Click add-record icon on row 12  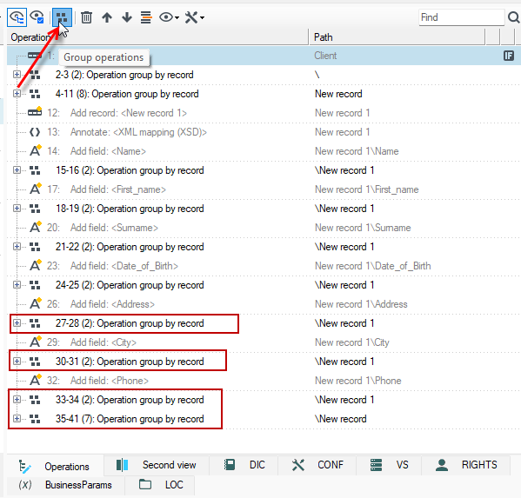point(35,111)
